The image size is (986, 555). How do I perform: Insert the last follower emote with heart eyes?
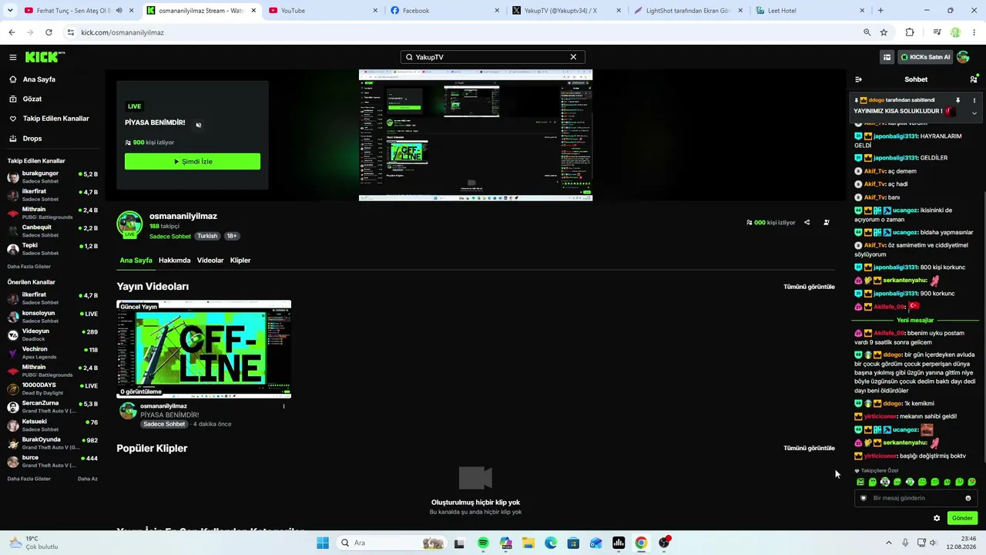(972, 483)
